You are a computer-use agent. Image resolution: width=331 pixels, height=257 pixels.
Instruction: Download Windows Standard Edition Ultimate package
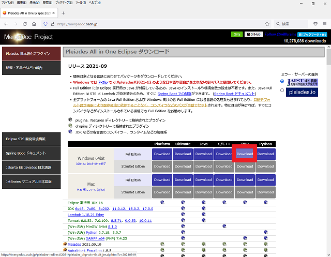[183, 167]
